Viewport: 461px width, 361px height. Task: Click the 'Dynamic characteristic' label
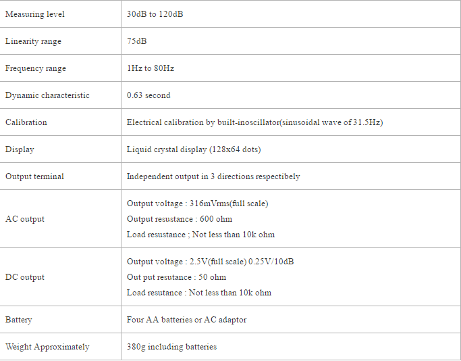(47, 95)
